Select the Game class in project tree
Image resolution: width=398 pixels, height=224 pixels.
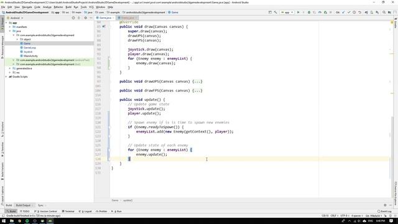tap(27, 44)
